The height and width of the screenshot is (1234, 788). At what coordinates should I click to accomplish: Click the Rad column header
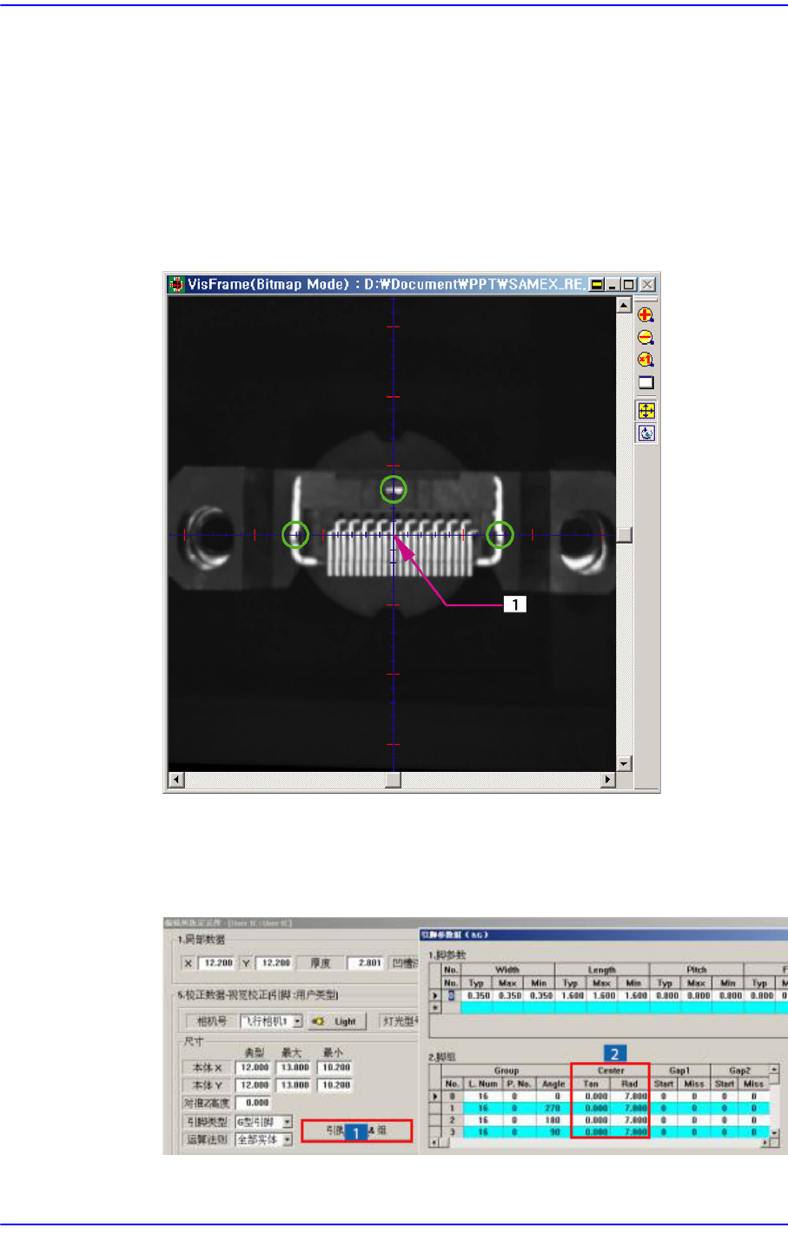tap(630, 1084)
